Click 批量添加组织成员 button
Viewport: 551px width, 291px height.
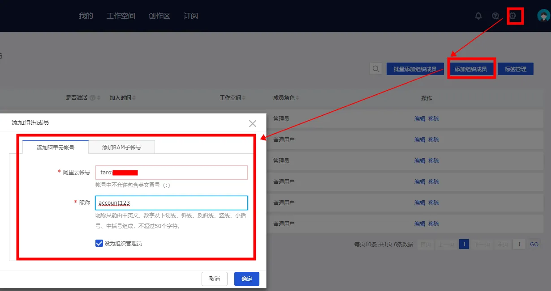[415, 69]
